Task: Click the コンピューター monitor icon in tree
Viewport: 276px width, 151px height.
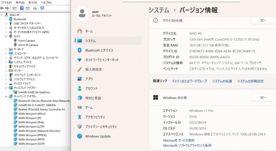Action: [11, 53]
